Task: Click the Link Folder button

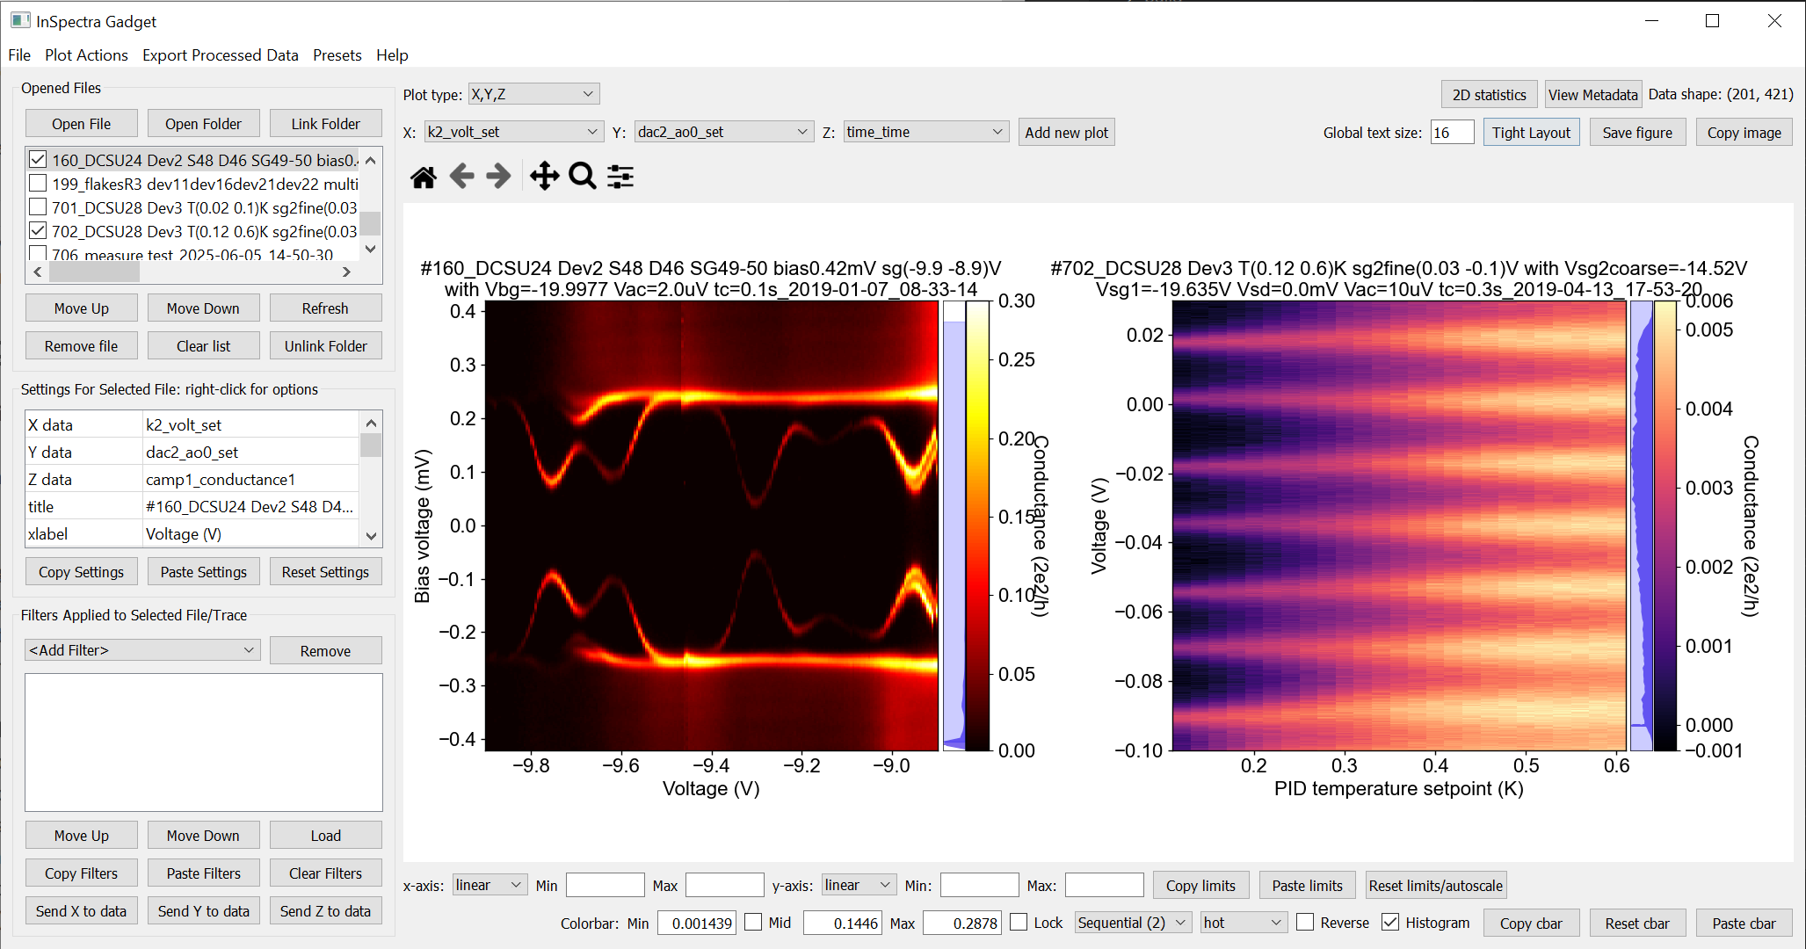Action: coord(325,124)
